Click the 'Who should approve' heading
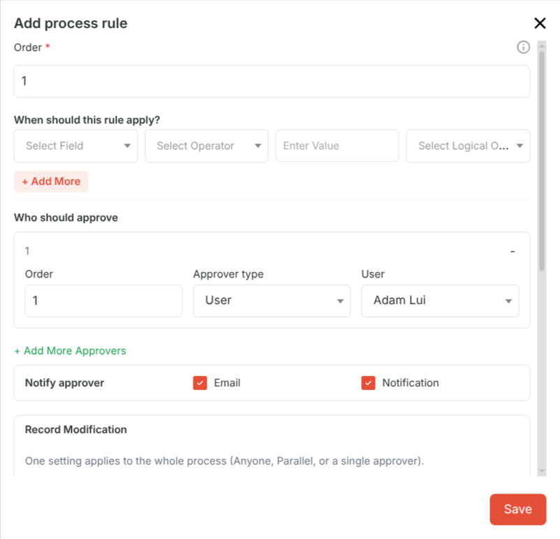 (66, 218)
